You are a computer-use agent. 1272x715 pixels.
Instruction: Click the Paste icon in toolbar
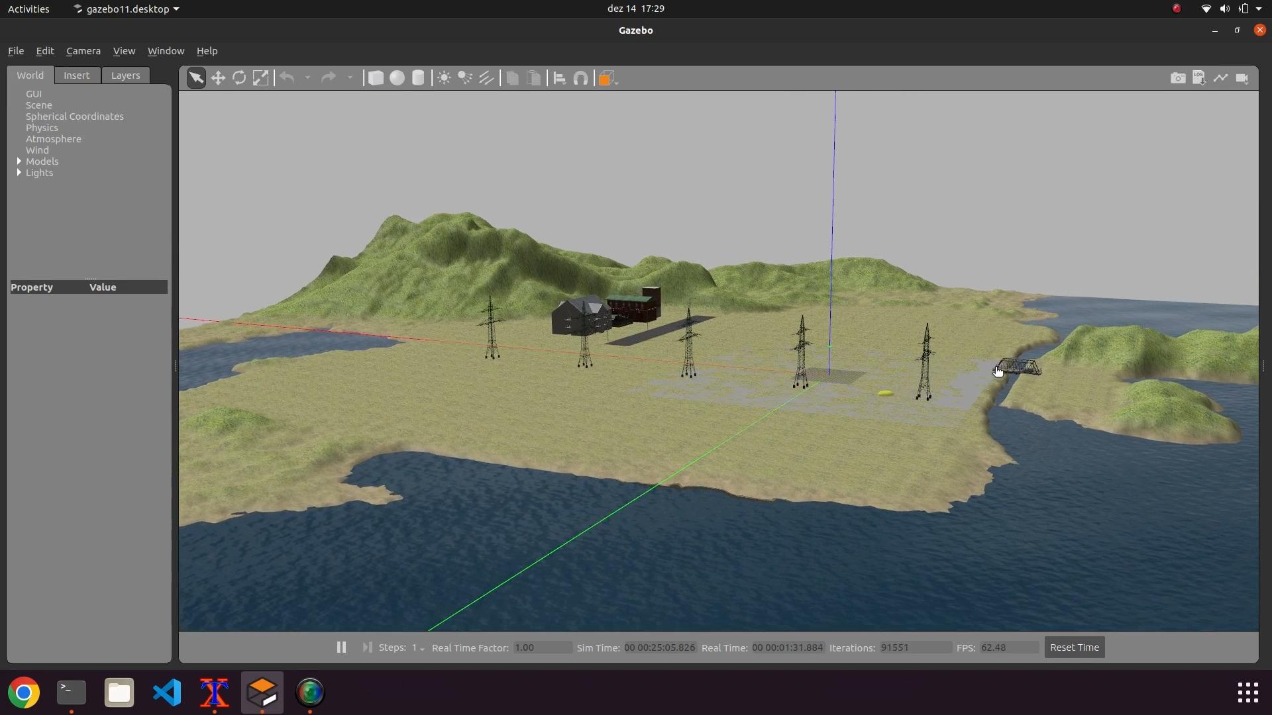tap(533, 78)
